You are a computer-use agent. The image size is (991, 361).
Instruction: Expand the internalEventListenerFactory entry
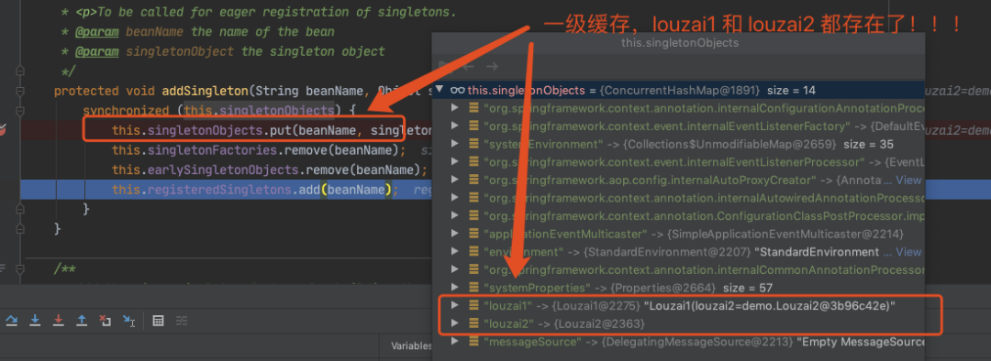tap(454, 126)
